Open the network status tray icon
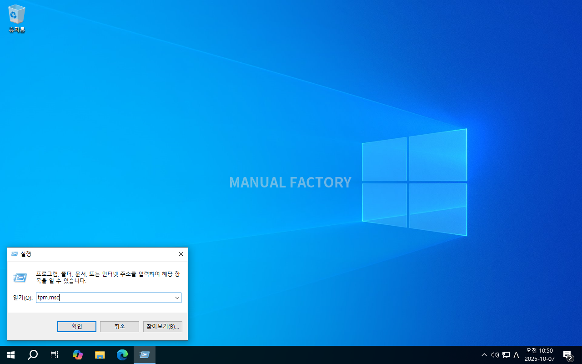582x364 pixels. pos(506,355)
